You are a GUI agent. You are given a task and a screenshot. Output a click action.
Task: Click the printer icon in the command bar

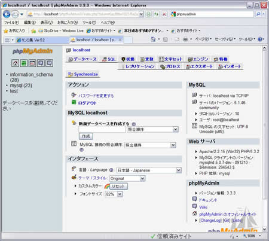(x=185, y=39)
